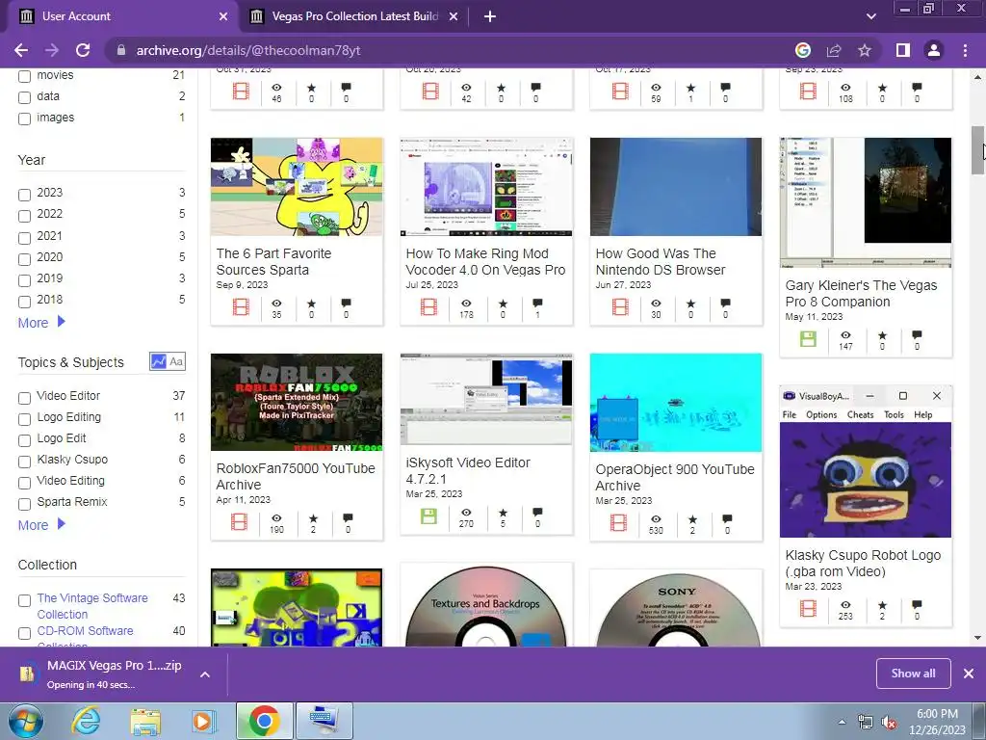This screenshot has width=986, height=740.
Task: Tick the Video Editor topic checkbox
Action: click(x=24, y=398)
